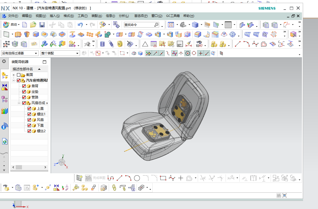Open the 装配(A) menu

97,16
